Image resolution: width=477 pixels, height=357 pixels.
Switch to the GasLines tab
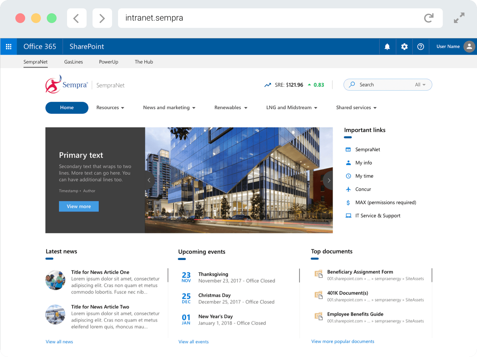[74, 62]
